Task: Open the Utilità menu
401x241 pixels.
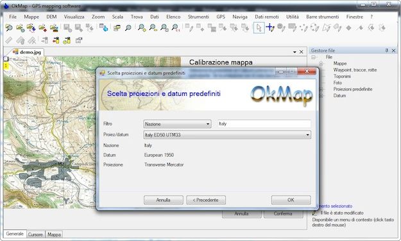Action: [x=293, y=17]
